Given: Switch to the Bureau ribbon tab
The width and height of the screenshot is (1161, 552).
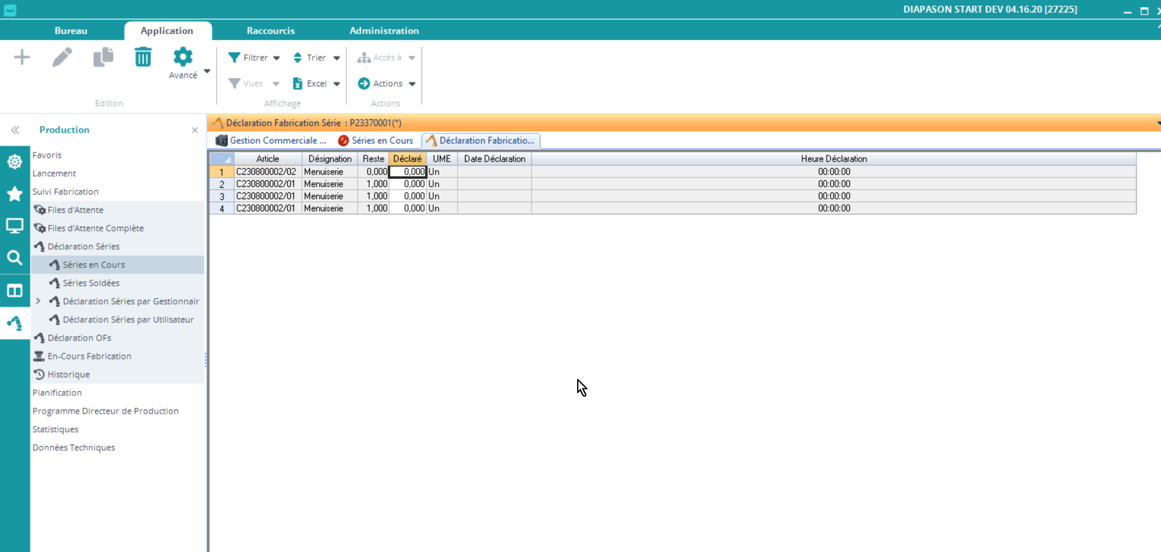Looking at the screenshot, I should 71,30.
